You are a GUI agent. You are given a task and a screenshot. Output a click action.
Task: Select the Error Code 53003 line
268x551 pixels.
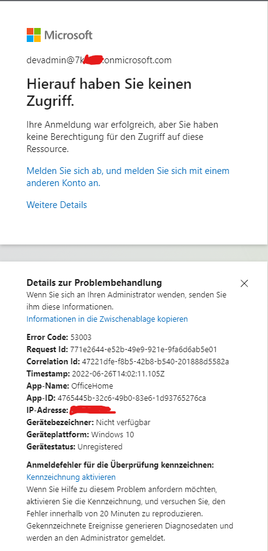59,338
